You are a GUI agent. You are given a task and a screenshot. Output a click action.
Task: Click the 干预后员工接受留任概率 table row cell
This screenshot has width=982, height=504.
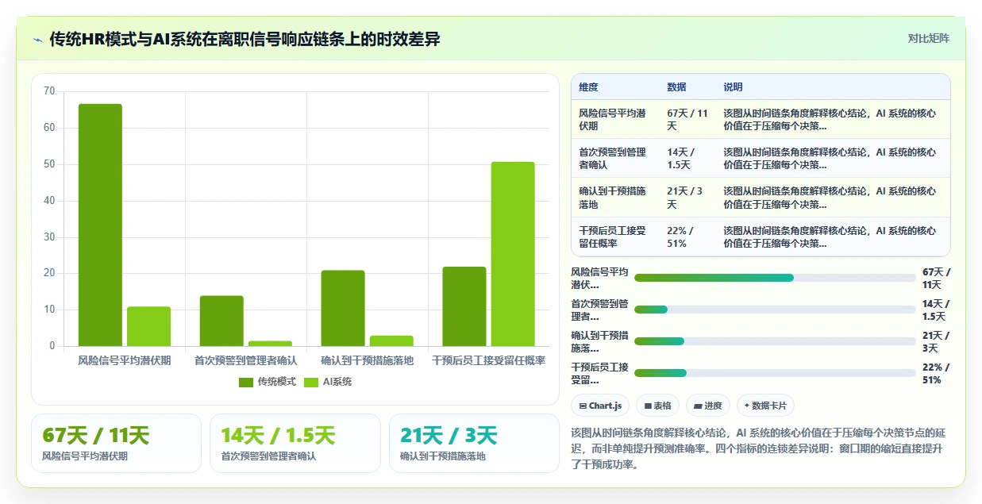point(615,237)
